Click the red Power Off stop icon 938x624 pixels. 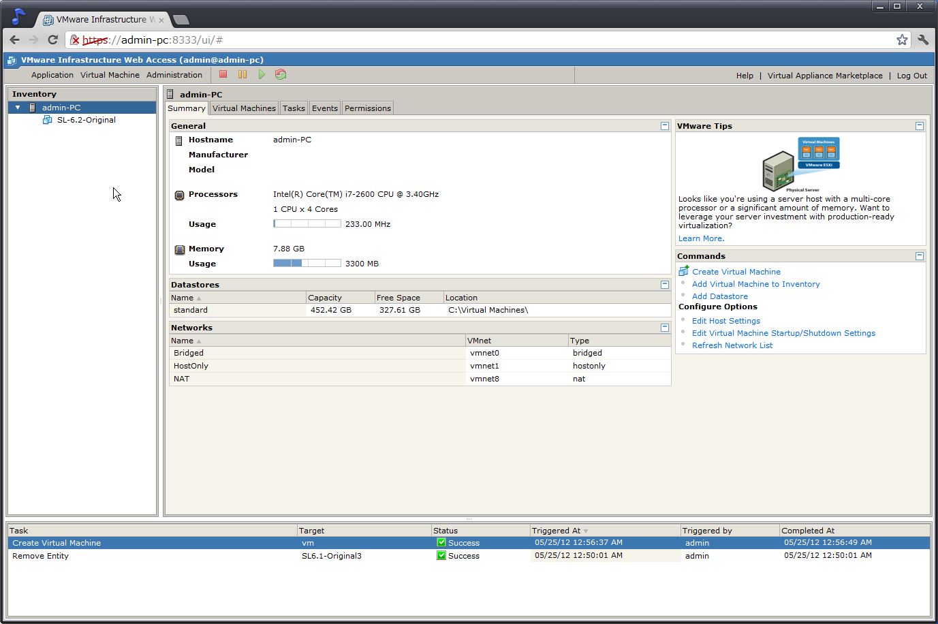[223, 74]
